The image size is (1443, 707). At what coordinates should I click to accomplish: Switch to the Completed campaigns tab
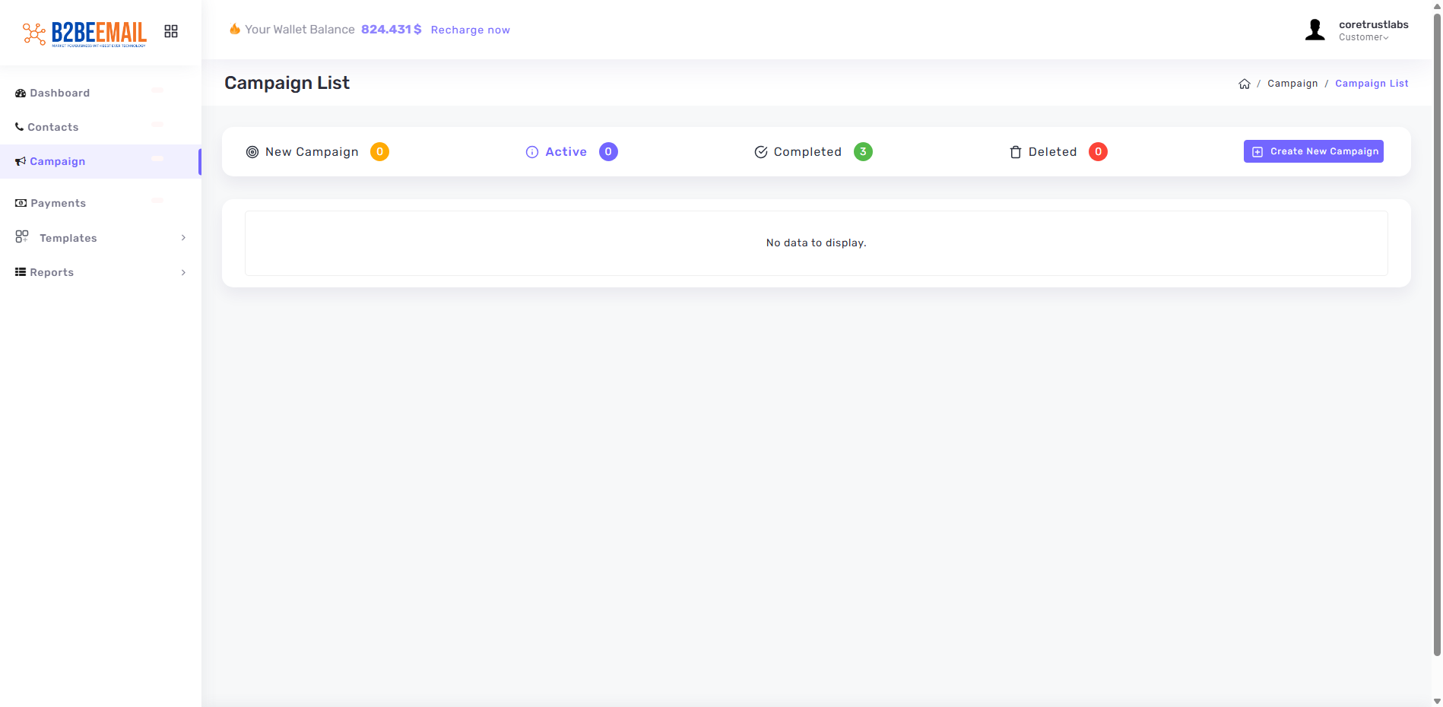pyautogui.click(x=807, y=152)
